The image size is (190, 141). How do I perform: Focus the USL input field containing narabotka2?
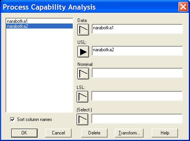pos(137,51)
